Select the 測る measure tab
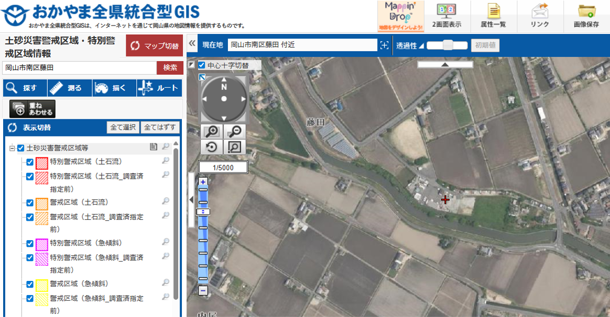Image resolution: width=610 pixels, height=317 pixels. (x=69, y=88)
